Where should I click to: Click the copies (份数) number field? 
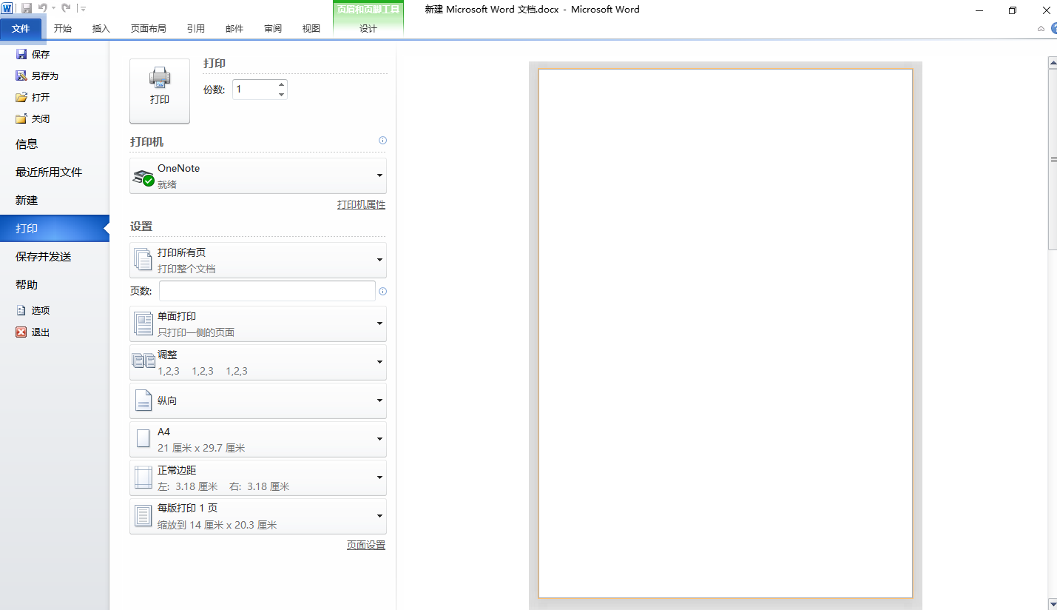254,90
